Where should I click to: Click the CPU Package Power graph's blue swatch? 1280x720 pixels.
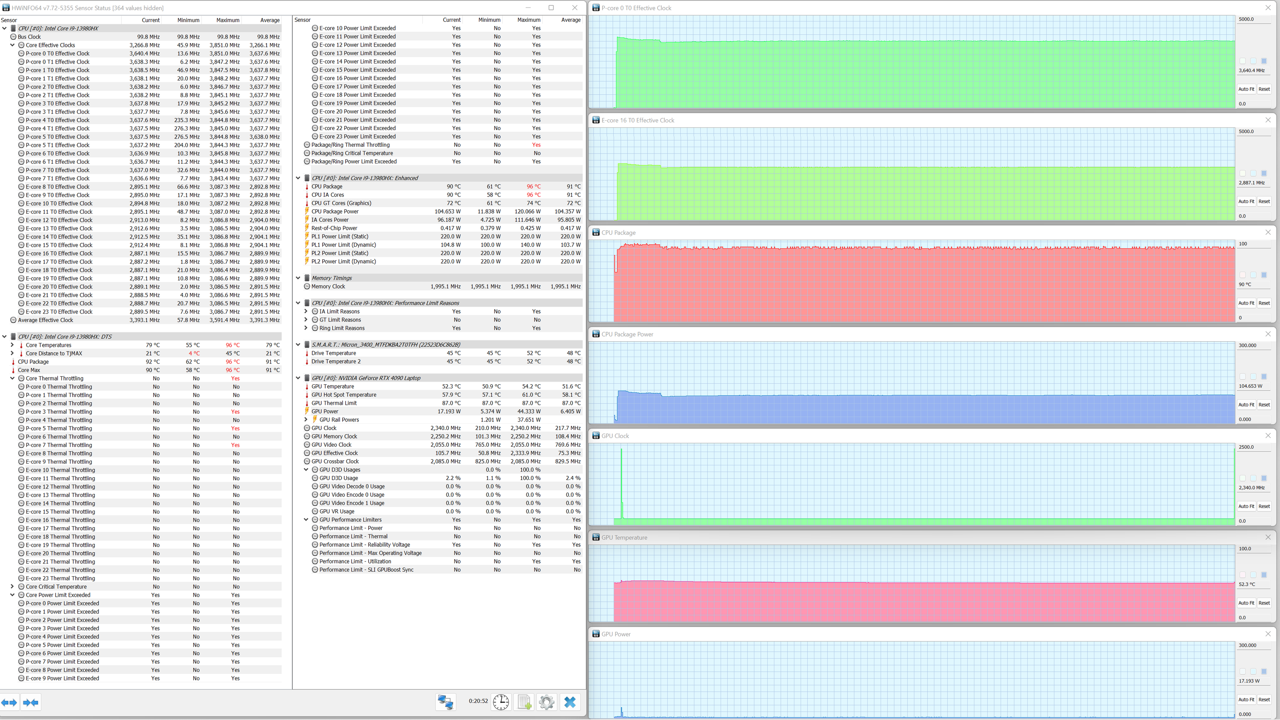pyautogui.click(x=1264, y=377)
